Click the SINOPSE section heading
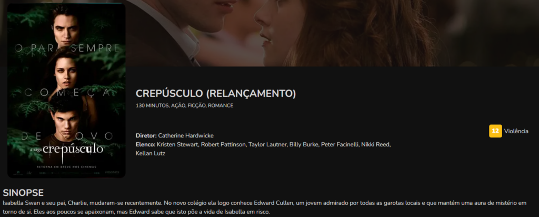 (x=23, y=193)
